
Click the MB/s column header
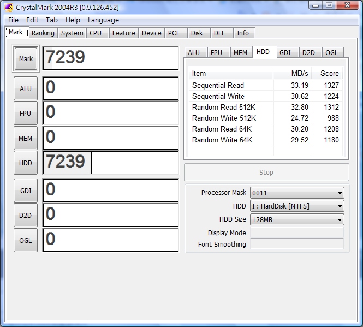pyautogui.click(x=293, y=73)
